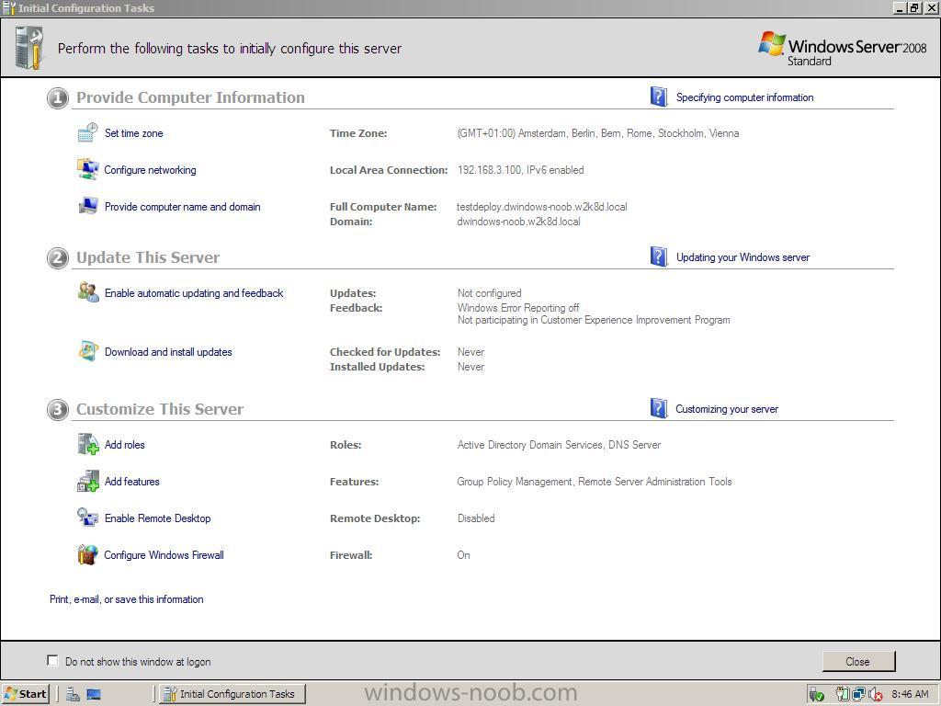Click the Close button at bottom
Image resolution: width=941 pixels, height=706 pixels.
[x=858, y=661]
